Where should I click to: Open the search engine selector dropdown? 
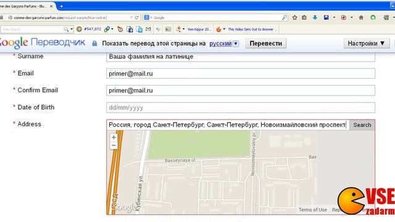tap(151, 18)
